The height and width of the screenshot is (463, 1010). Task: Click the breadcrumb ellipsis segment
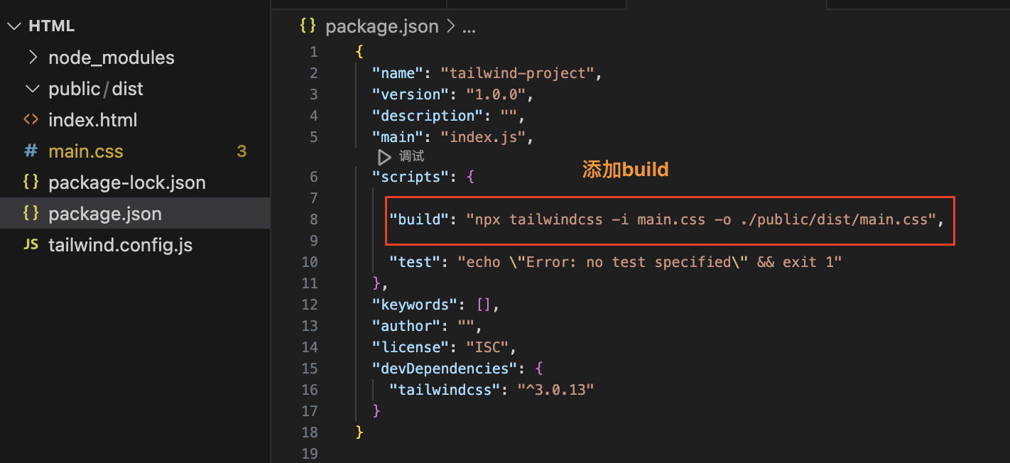click(x=469, y=28)
